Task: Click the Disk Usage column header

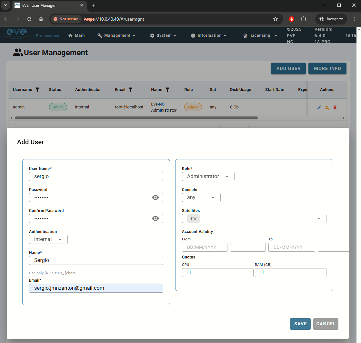Action: tap(240, 90)
